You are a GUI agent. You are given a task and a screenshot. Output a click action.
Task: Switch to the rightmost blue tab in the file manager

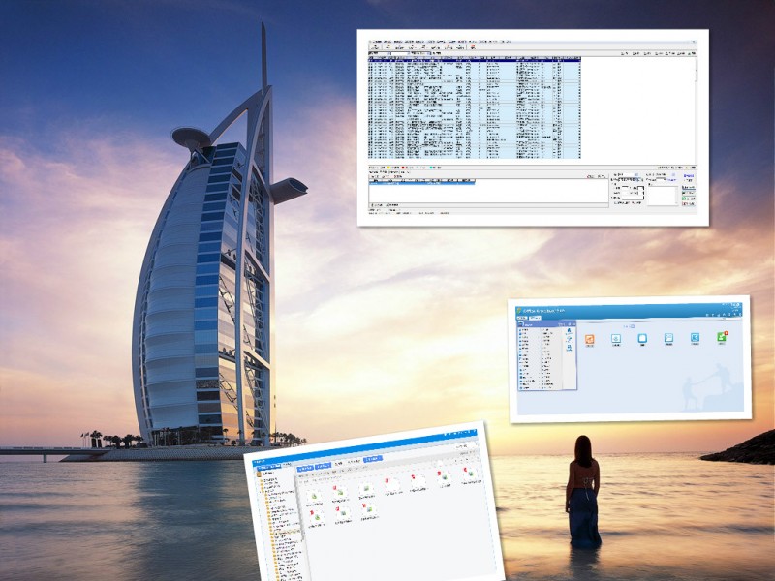point(373,458)
